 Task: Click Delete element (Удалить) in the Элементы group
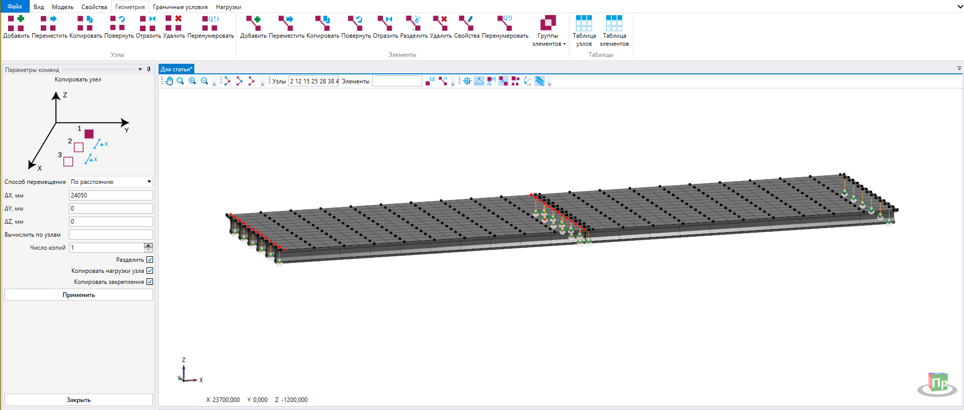(440, 27)
